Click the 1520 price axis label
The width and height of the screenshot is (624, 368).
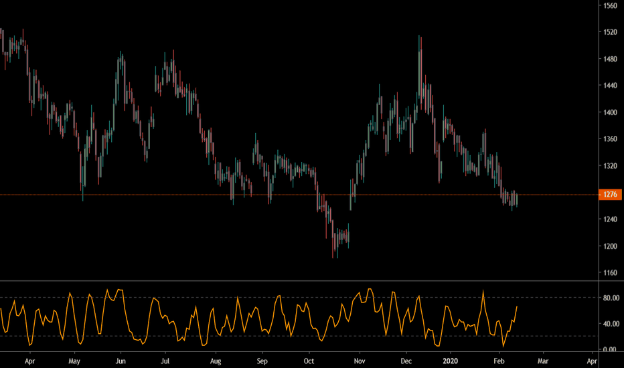click(x=610, y=32)
